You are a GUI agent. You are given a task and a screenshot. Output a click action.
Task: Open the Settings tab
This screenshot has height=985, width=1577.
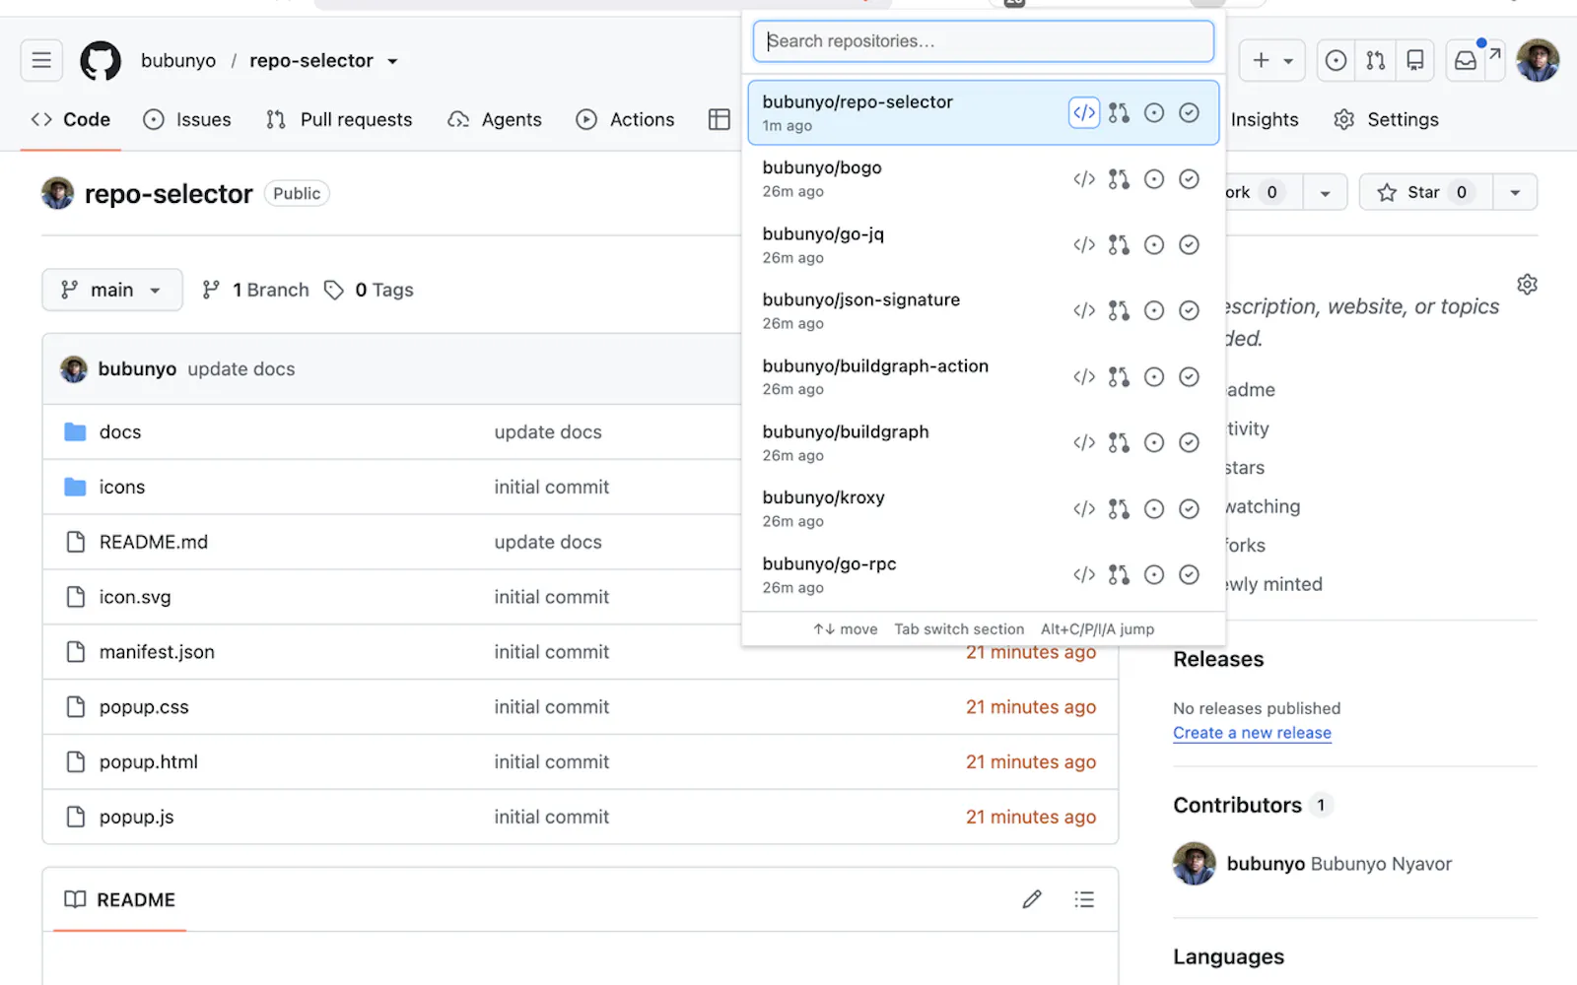(x=1387, y=119)
